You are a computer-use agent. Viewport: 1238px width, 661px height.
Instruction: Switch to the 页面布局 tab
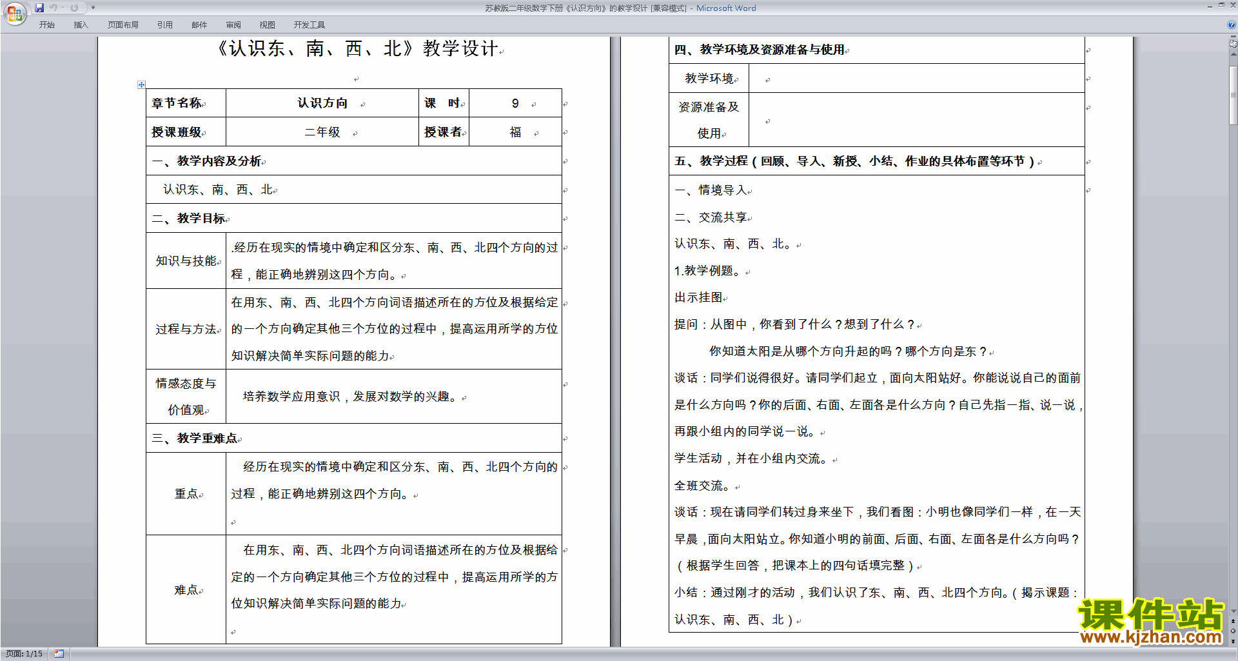tap(123, 25)
